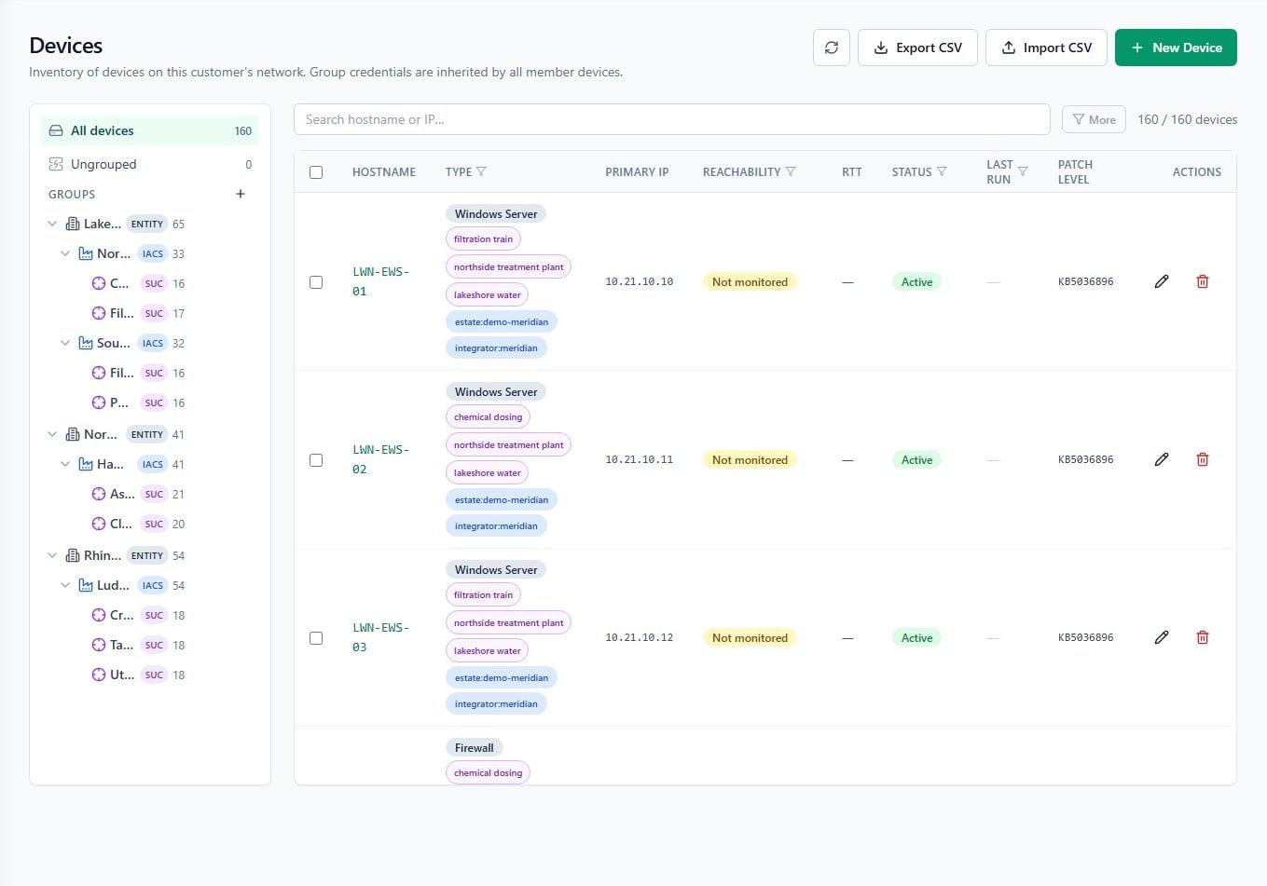Open filter on STATUS column

[x=942, y=171]
